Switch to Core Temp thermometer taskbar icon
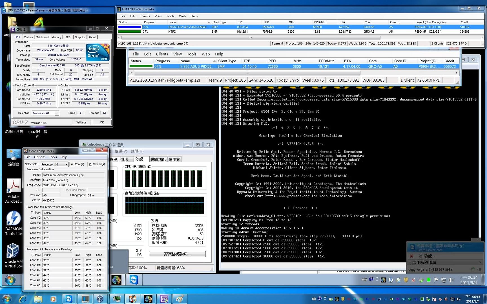This screenshot has height=304, width=487. [x=132, y=299]
